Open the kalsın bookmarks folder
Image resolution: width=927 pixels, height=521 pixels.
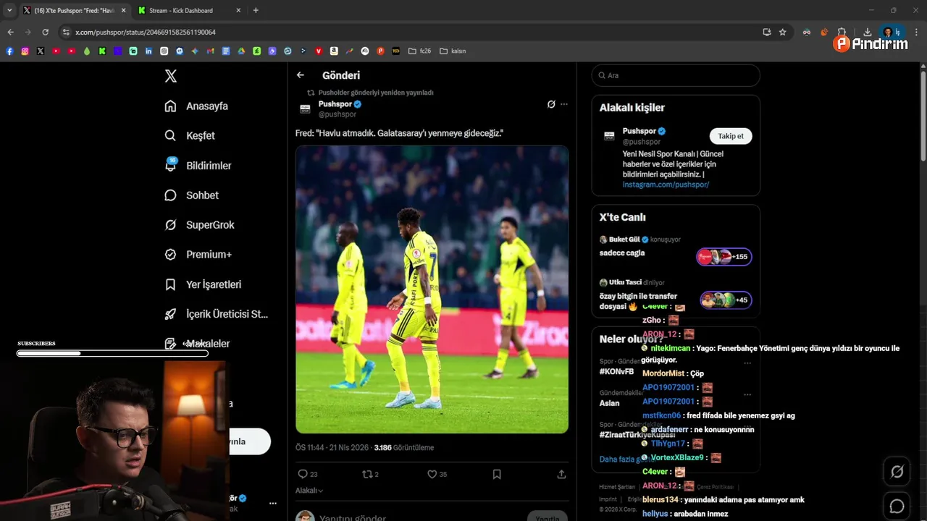[x=453, y=51]
